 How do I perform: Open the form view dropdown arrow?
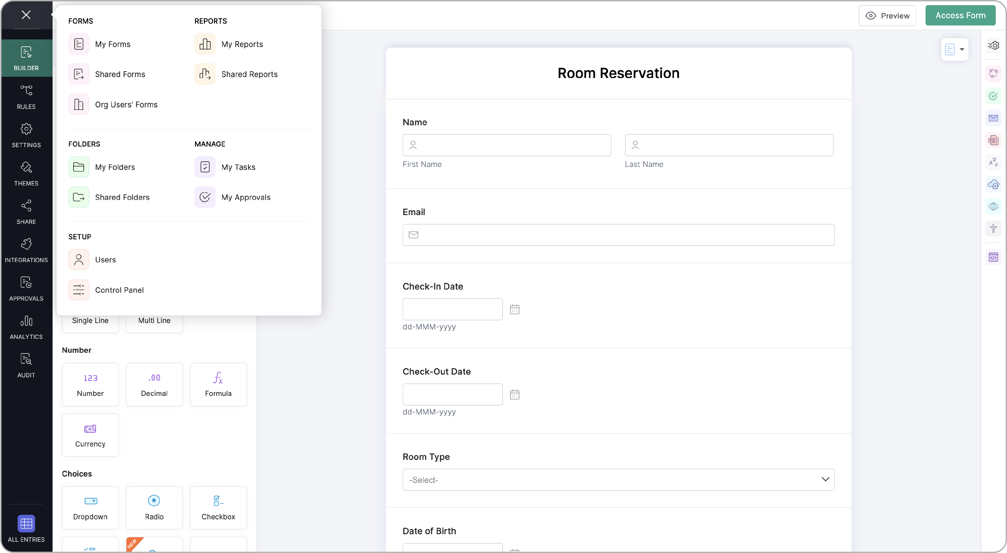(961, 49)
